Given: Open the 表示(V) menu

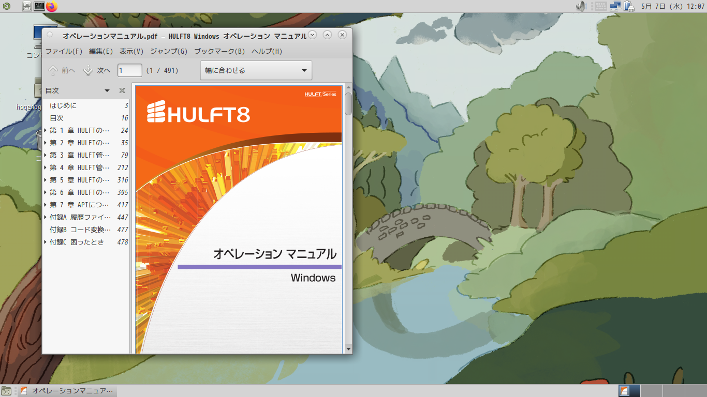Looking at the screenshot, I should pyautogui.click(x=131, y=51).
